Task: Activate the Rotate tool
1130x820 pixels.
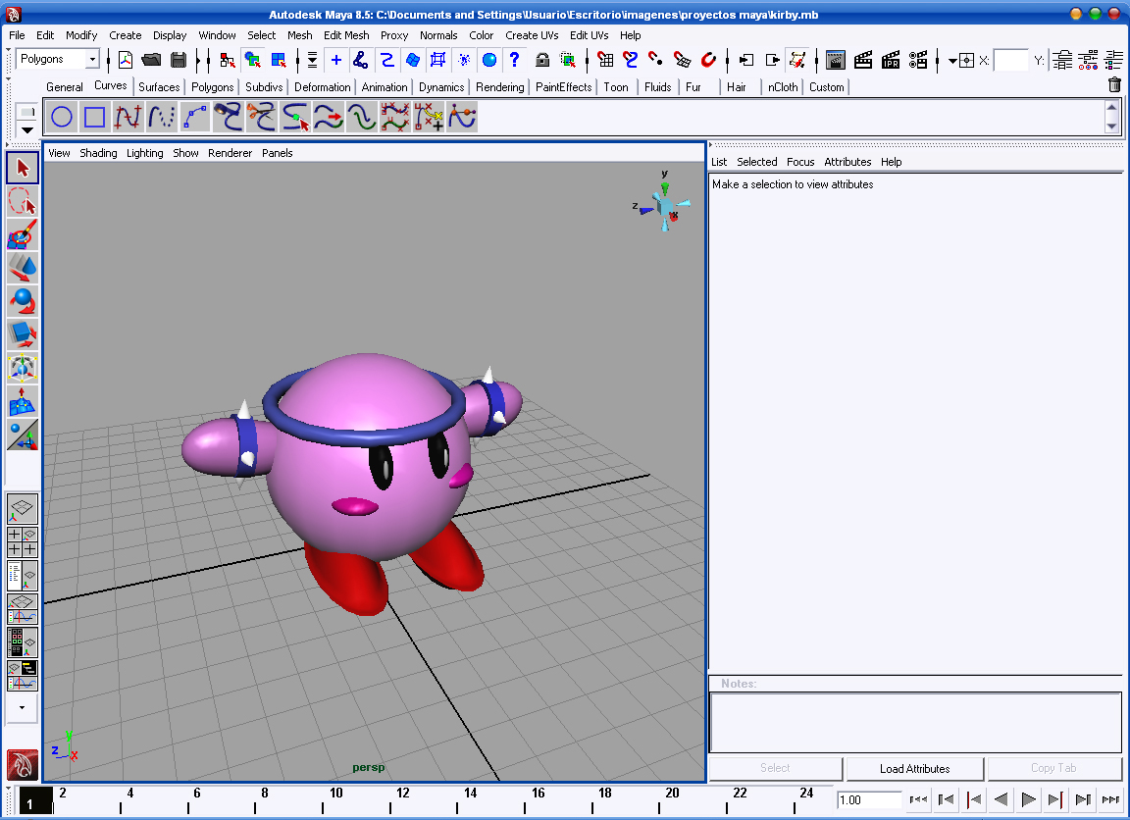Action: pos(23,300)
